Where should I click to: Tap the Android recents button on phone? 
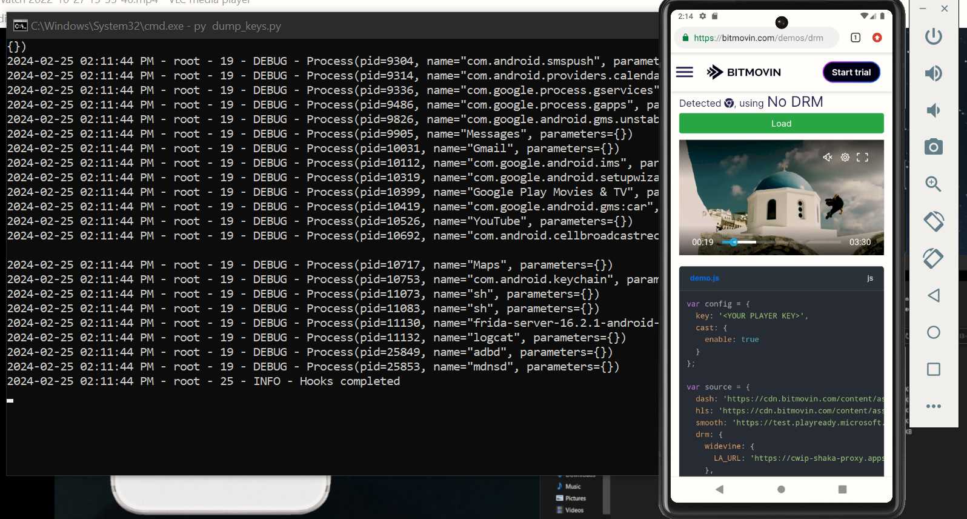842,489
